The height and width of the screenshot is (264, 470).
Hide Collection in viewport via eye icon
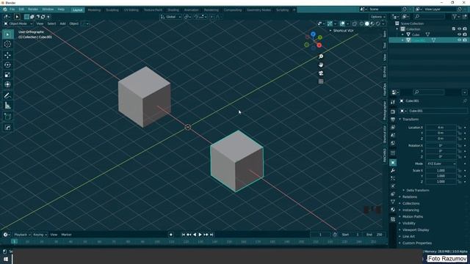(x=459, y=29)
